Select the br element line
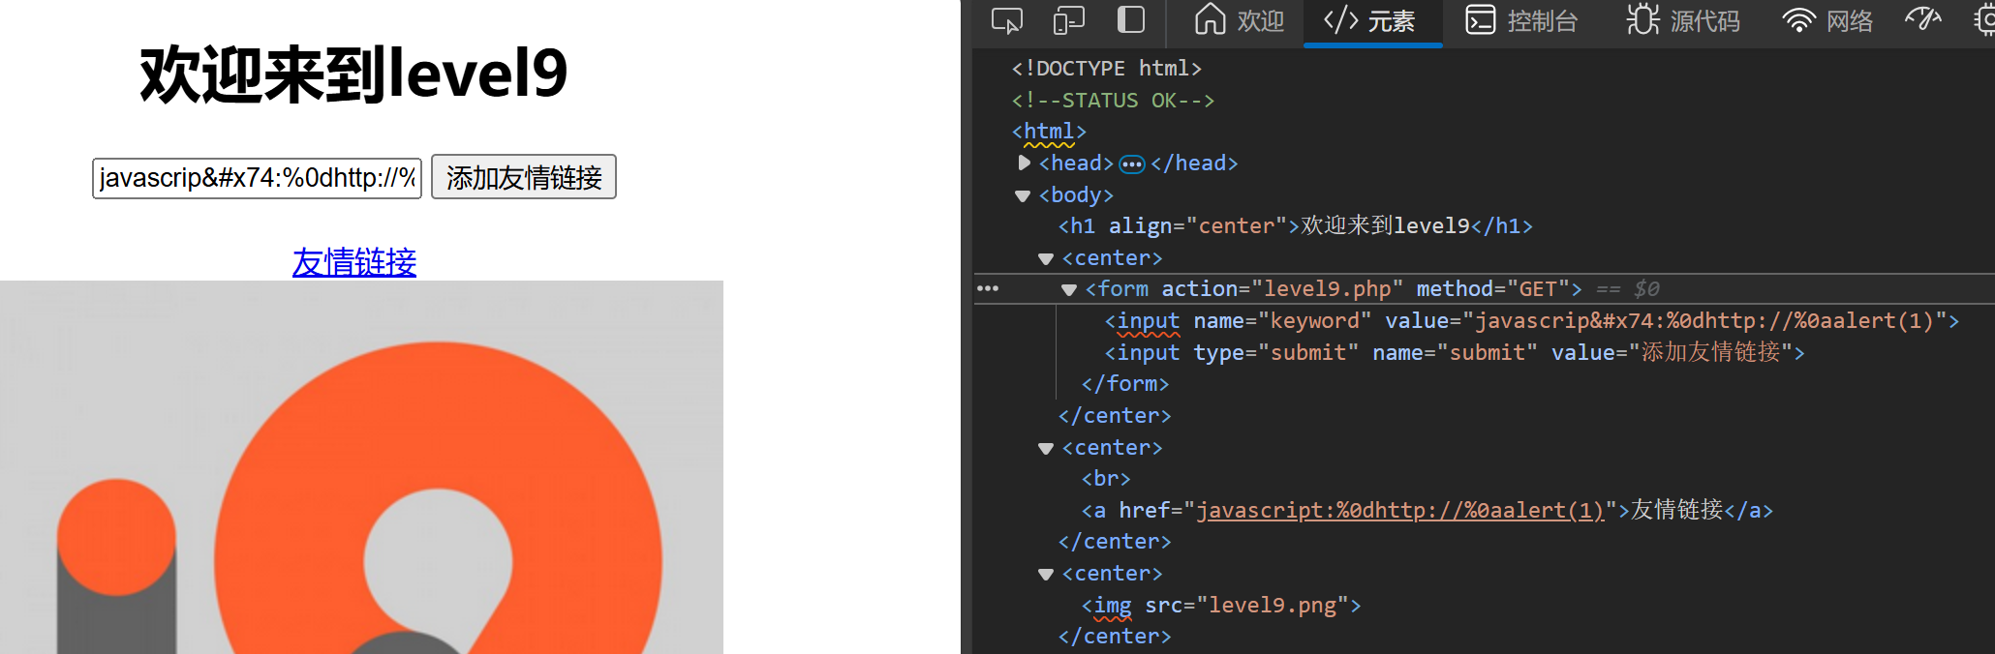 [1106, 478]
